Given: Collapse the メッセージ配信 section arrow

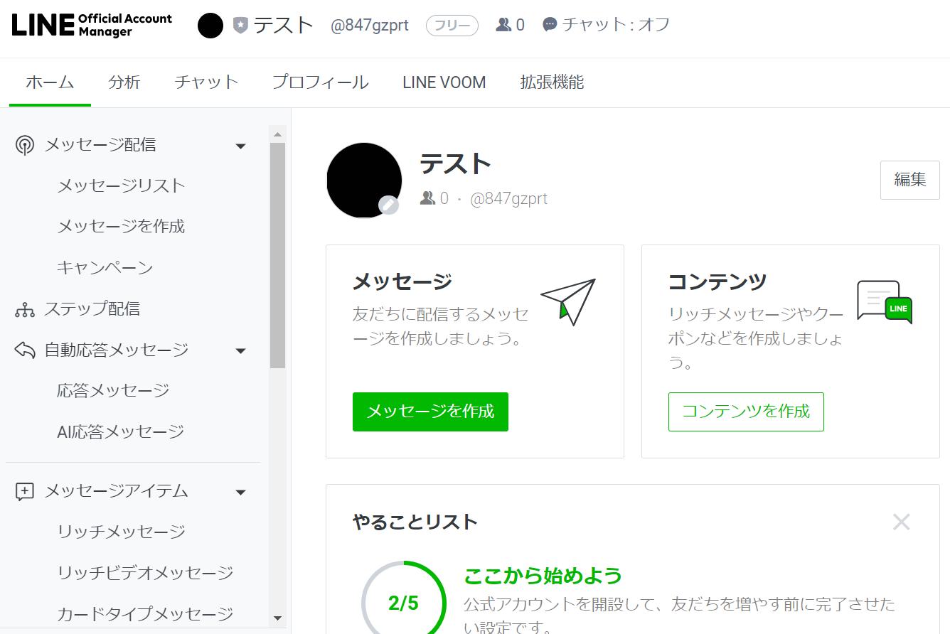Looking at the screenshot, I should point(240,146).
